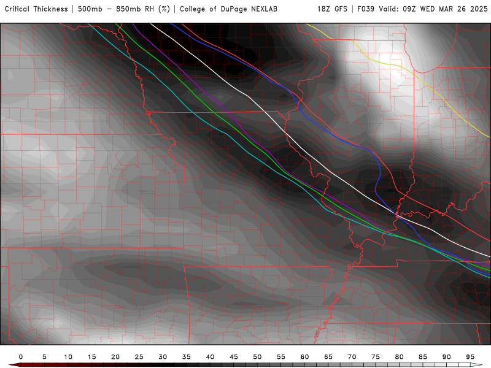Click the color bar label "90"

pos(447,357)
